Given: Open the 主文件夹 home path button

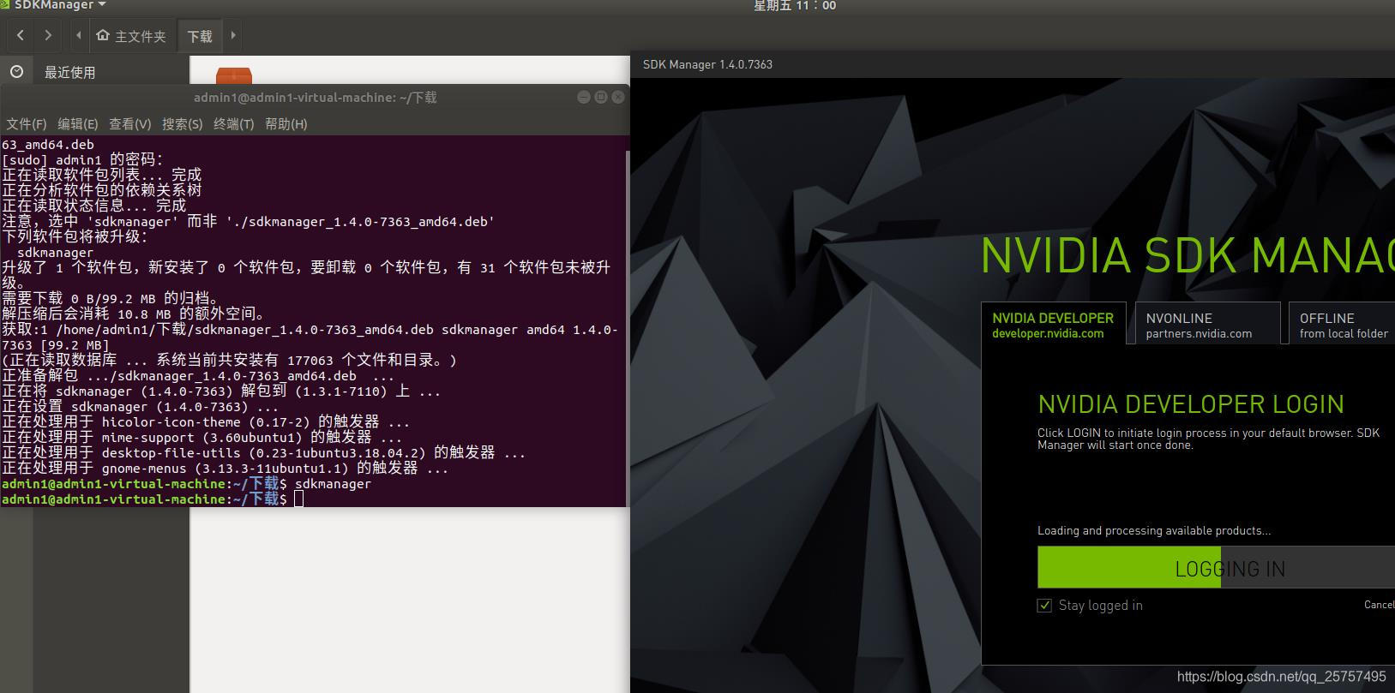Looking at the screenshot, I should 131,36.
